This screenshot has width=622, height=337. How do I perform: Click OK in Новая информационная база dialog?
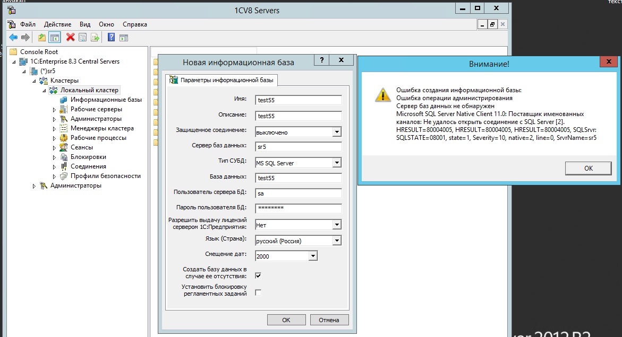pos(286,320)
